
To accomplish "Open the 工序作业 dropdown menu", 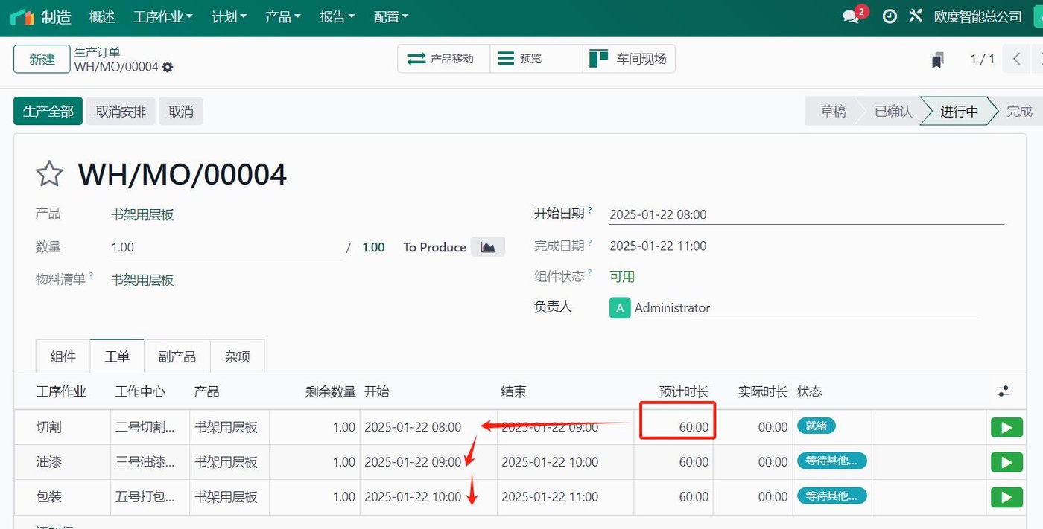I will [x=162, y=16].
